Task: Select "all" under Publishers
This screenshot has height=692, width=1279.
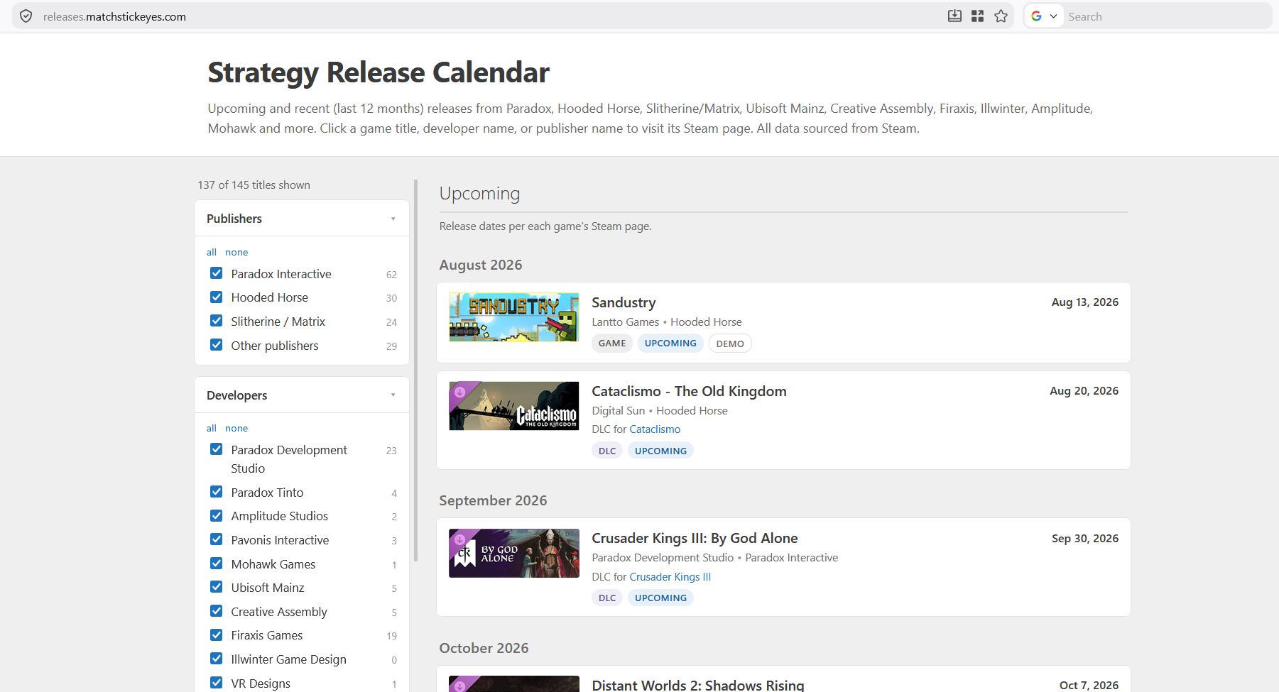Action: pos(212,252)
